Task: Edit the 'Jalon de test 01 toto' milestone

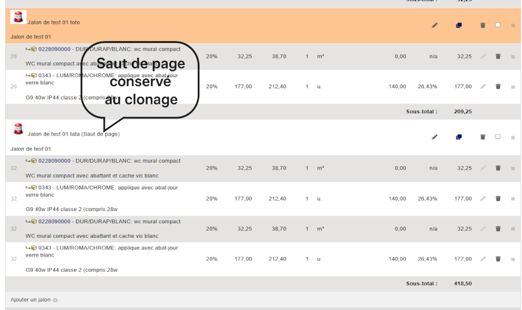Action: click(434, 26)
